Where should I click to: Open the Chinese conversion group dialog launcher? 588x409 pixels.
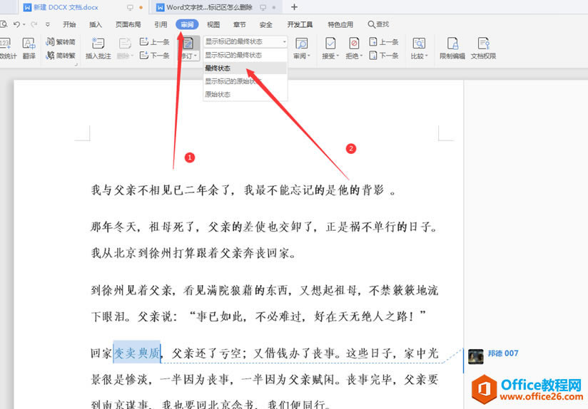76,65
